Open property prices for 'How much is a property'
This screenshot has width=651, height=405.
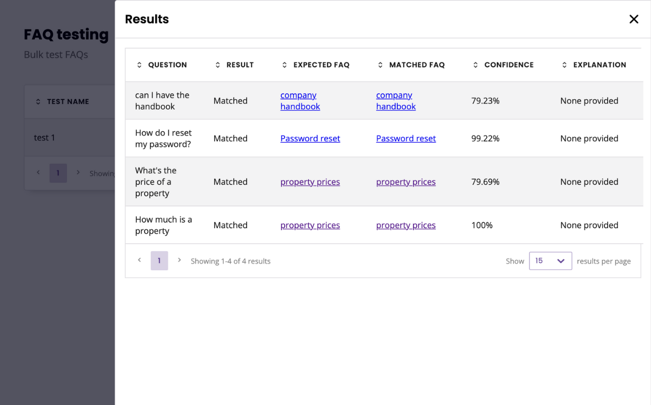coord(310,225)
